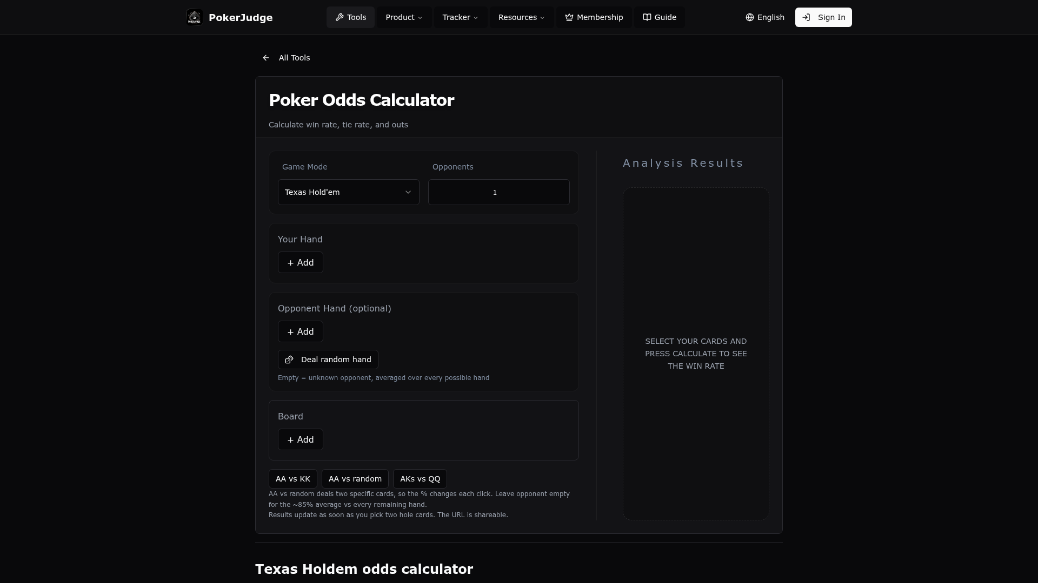Click the book icon next to Guide

[x=647, y=17]
